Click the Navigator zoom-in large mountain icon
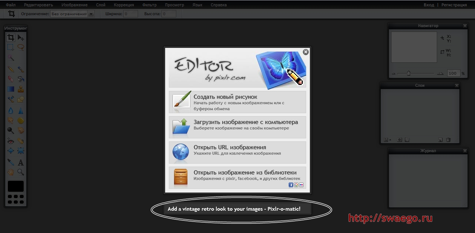The image size is (475, 233). coord(440,73)
